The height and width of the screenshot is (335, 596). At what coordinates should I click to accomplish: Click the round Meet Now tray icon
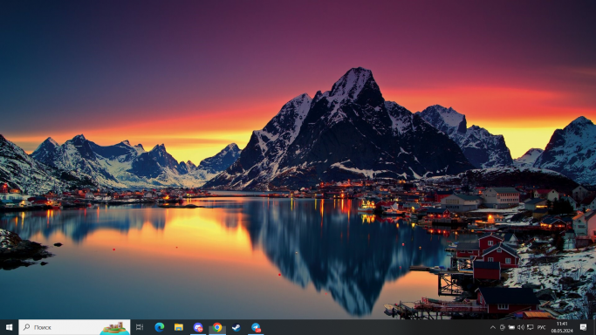point(502,327)
